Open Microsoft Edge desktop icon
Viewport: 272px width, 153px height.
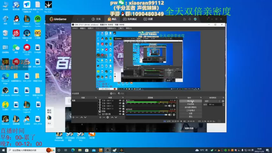pyautogui.click(x=5, y=78)
